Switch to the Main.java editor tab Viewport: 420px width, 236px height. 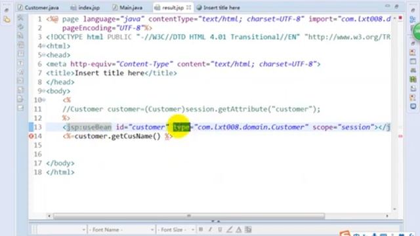127,7
